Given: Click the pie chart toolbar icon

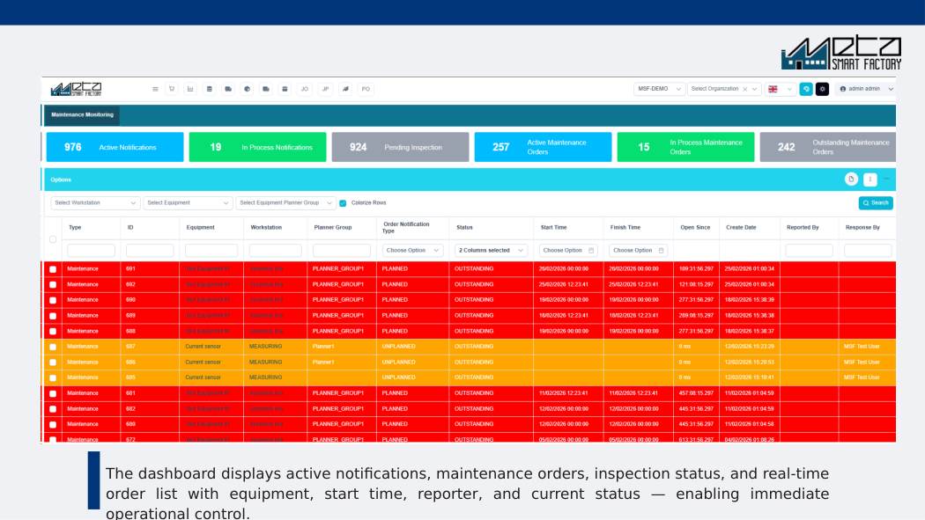Looking at the screenshot, I should click(248, 89).
